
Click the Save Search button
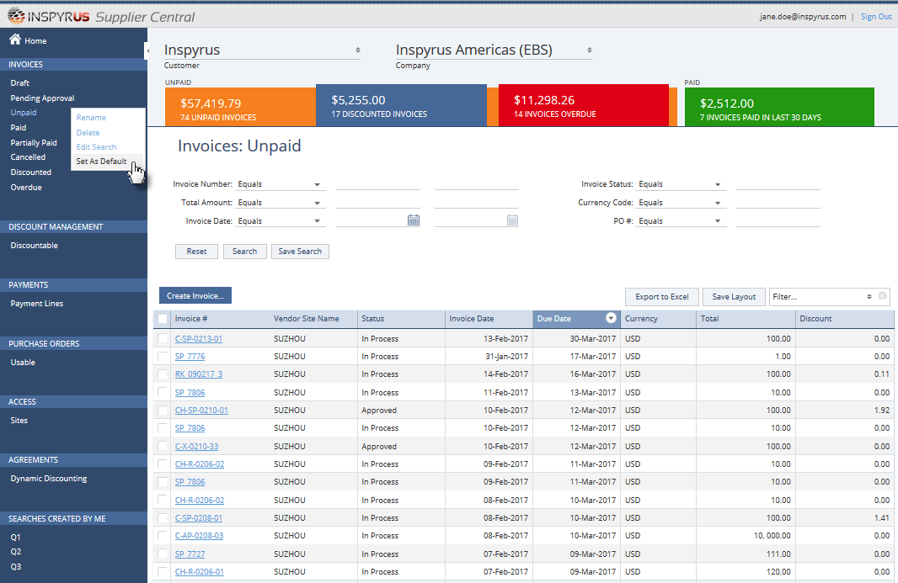click(300, 252)
